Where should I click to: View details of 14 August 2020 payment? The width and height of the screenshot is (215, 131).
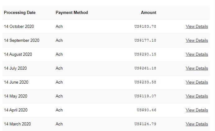click(197, 55)
